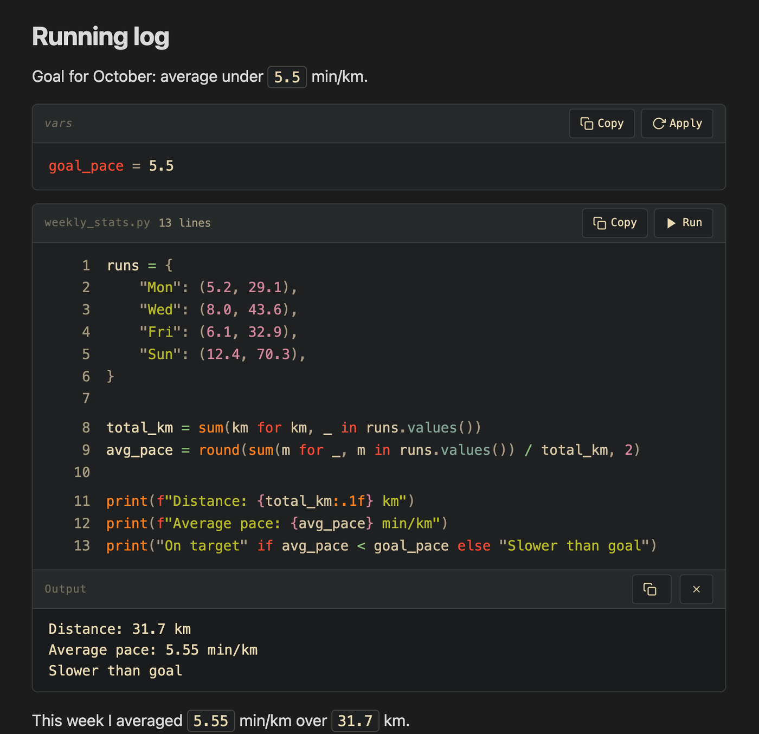Run the weekly_stats.py script

click(684, 223)
